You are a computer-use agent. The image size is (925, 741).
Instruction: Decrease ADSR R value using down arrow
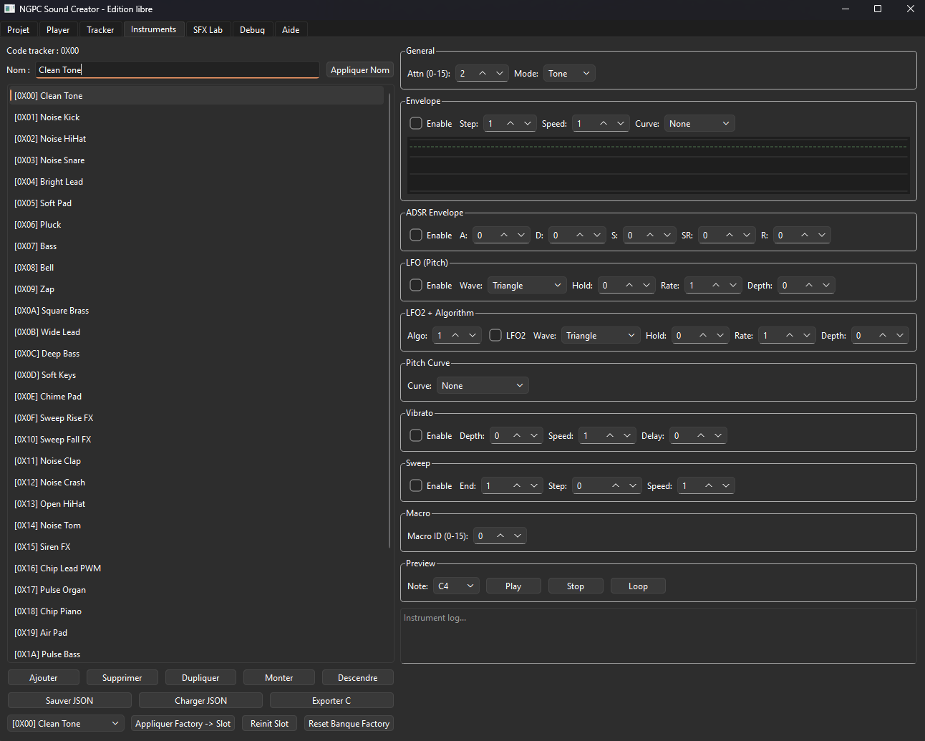[822, 236]
